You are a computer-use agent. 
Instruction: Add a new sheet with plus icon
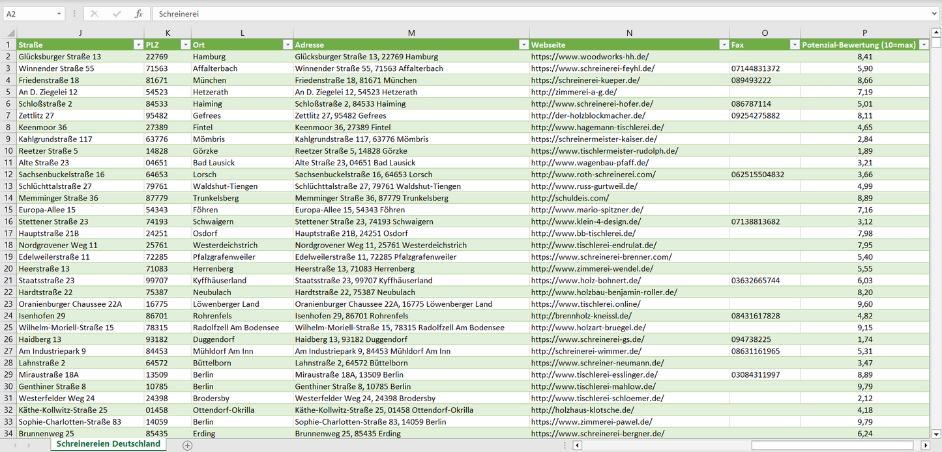[188, 445]
